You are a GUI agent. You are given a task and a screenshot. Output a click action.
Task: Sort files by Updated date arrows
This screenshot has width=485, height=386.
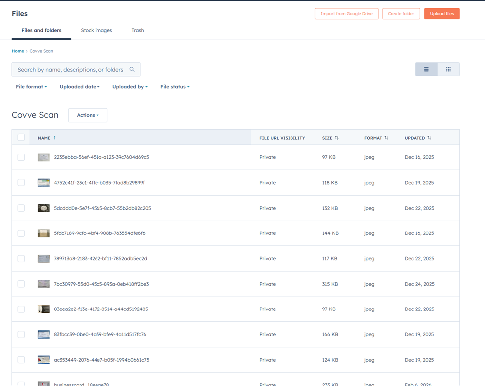point(429,138)
